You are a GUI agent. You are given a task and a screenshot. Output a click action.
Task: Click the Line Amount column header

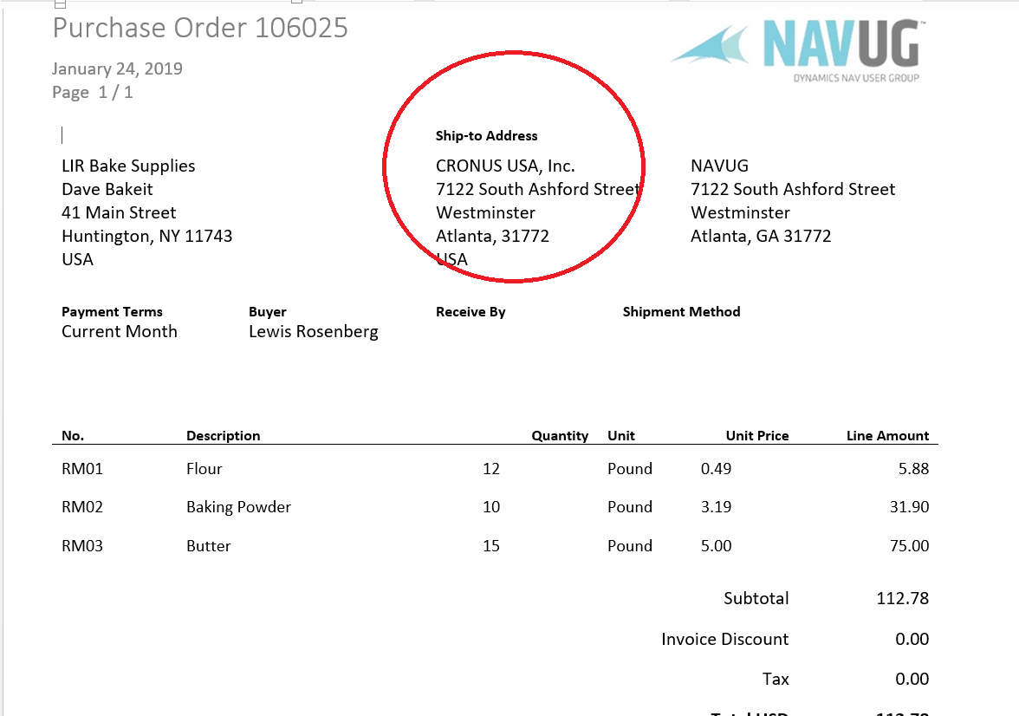[x=887, y=436]
